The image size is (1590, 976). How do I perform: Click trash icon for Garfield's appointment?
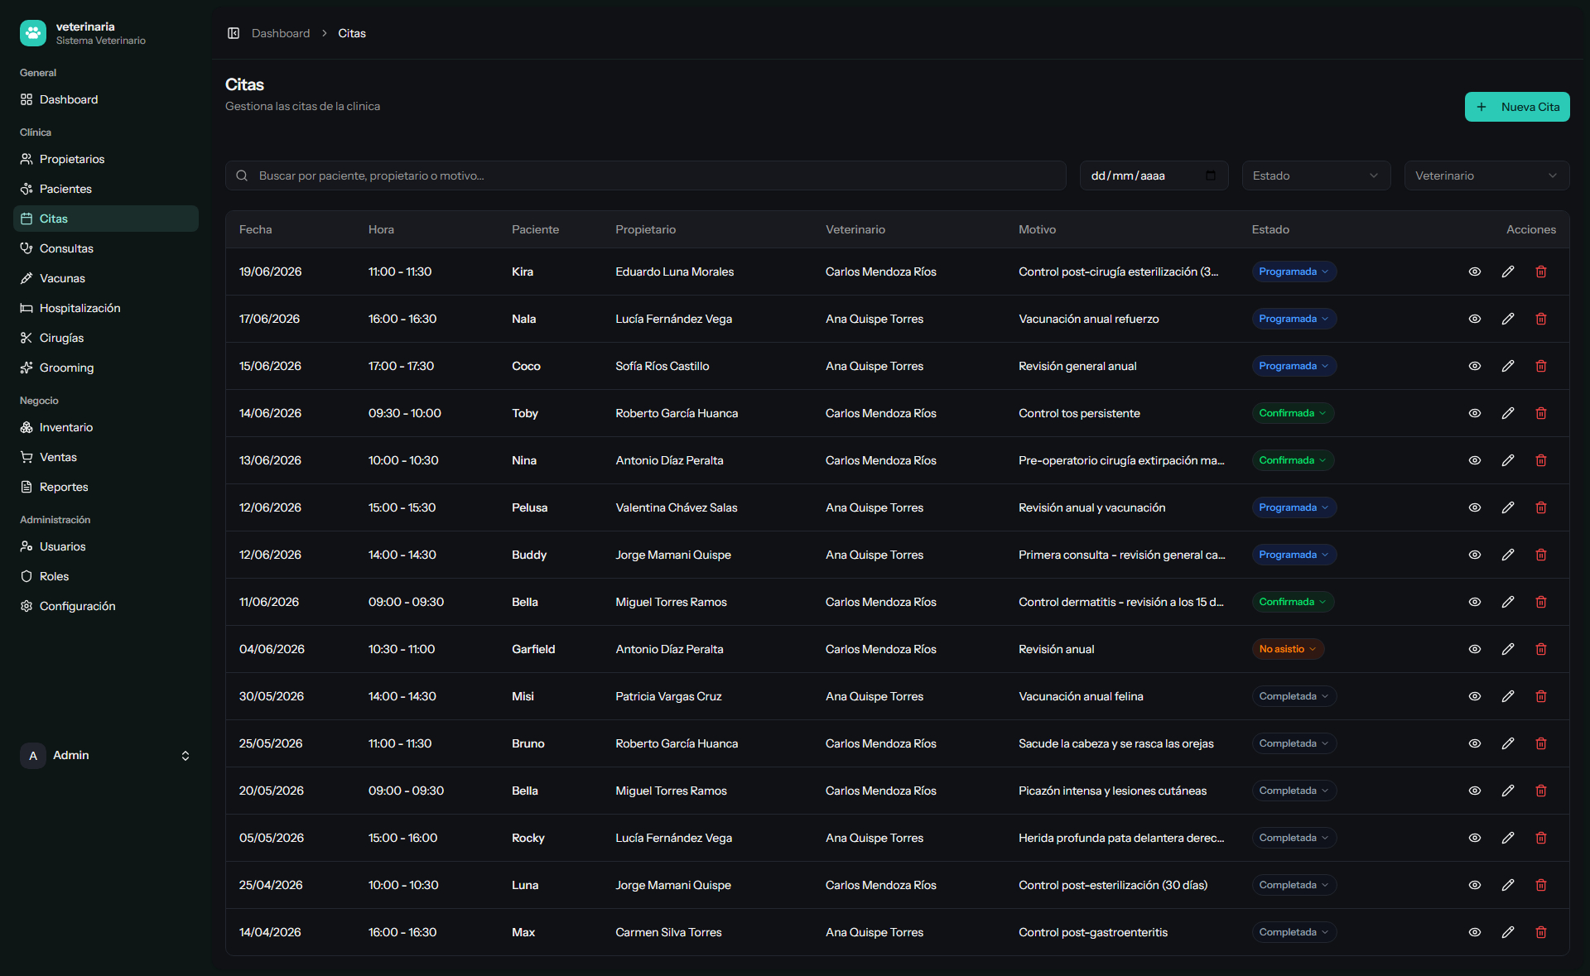click(x=1541, y=649)
